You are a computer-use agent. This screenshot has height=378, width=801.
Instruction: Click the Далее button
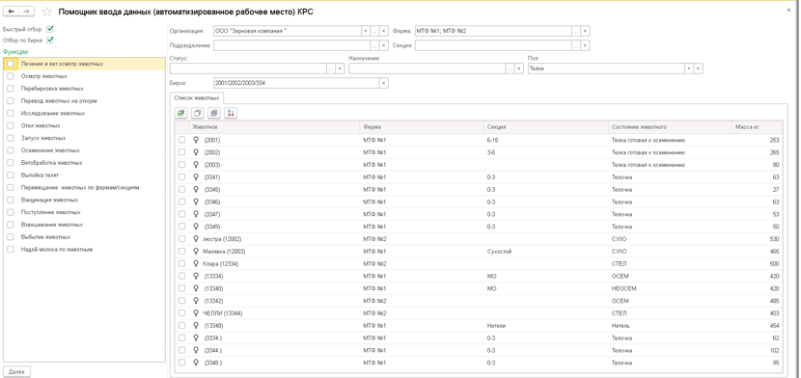tap(16, 372)
